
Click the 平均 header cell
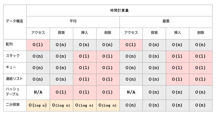coord(73,22)
